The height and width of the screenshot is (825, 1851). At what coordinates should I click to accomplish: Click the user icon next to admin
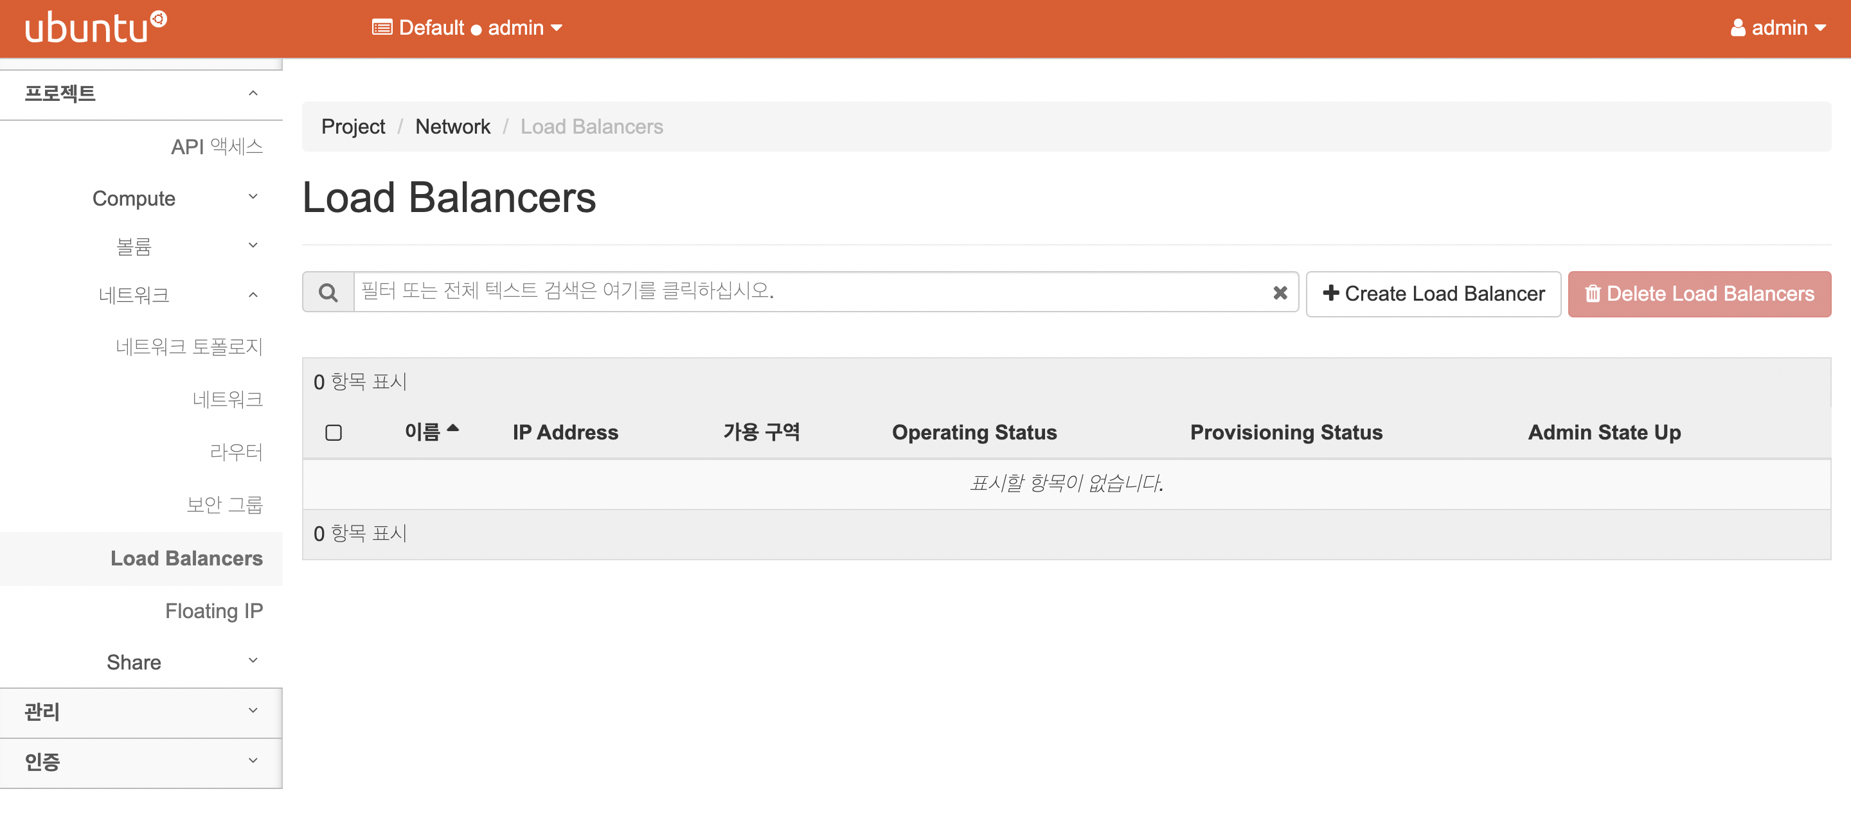(1737, 28)
